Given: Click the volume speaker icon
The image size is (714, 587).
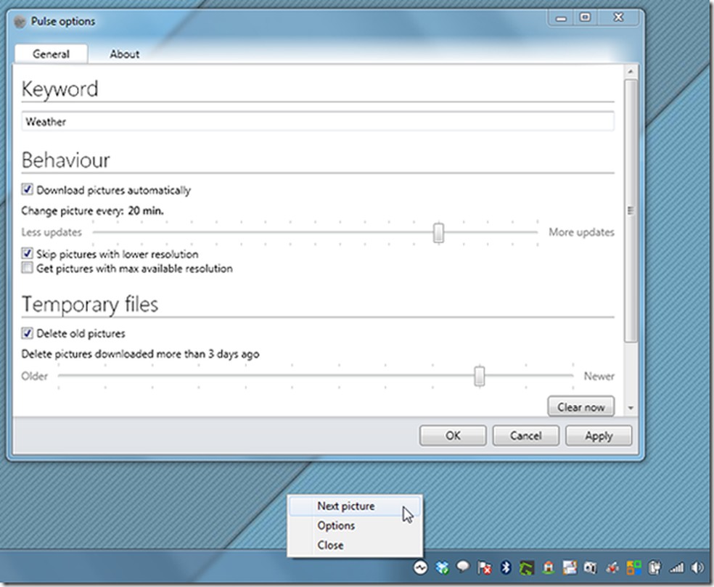Looking at the screenshot, I should tap(697, 567).
